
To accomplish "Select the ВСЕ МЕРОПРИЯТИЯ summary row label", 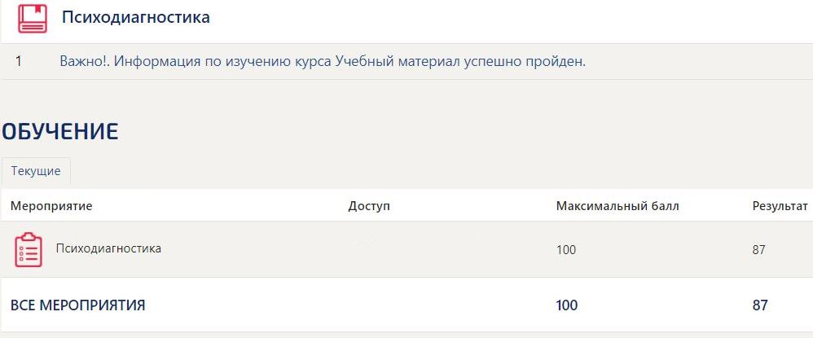I will 78,305.
